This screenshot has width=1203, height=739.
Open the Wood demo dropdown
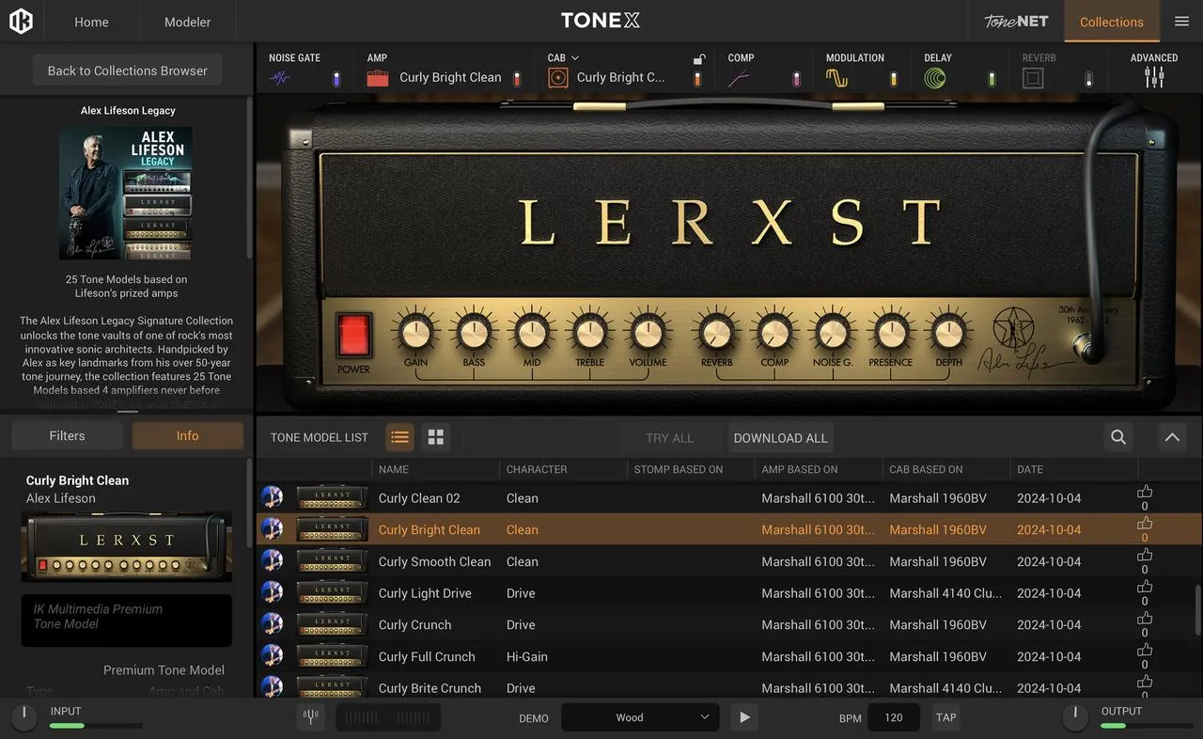click(640, 717)
